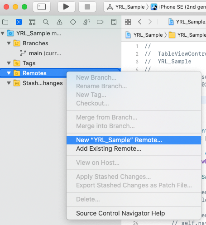Click the YRL_Sample comment on line 3
This screenshot has height=225, width=206.
coord(174,62)
